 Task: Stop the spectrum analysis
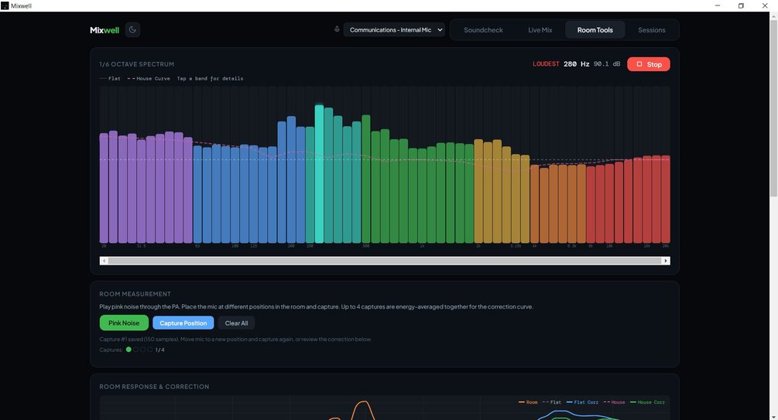[x=649, y=64]
